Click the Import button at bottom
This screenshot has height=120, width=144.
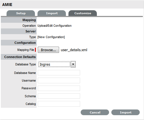pyautogui.click(x=126, y=112)
